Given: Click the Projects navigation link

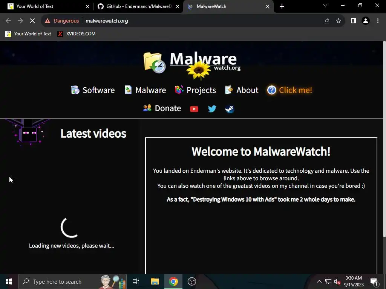Looking at the screenshot, I should coord(201,90).
